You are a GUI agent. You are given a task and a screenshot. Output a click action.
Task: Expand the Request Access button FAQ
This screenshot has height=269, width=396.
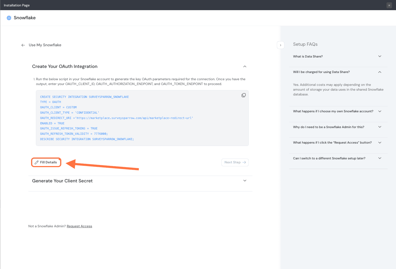(x=379, y=143)
